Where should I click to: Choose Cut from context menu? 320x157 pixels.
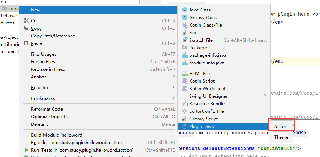tap(99, 20)
